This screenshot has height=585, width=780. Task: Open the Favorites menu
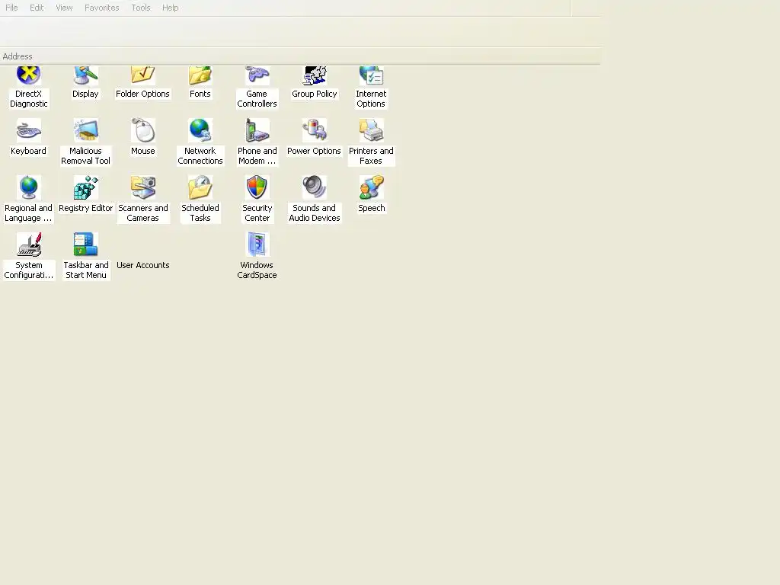tap(101, 8)
